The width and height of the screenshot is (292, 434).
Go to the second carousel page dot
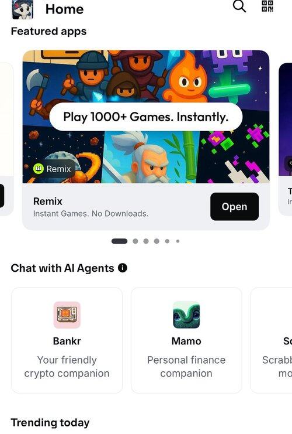135,241
